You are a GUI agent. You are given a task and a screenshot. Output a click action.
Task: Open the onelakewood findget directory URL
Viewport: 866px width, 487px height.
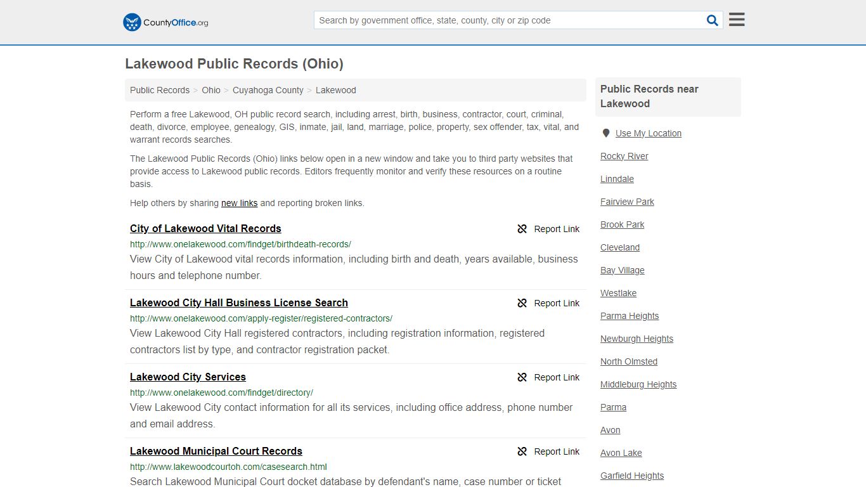(221, 393)
